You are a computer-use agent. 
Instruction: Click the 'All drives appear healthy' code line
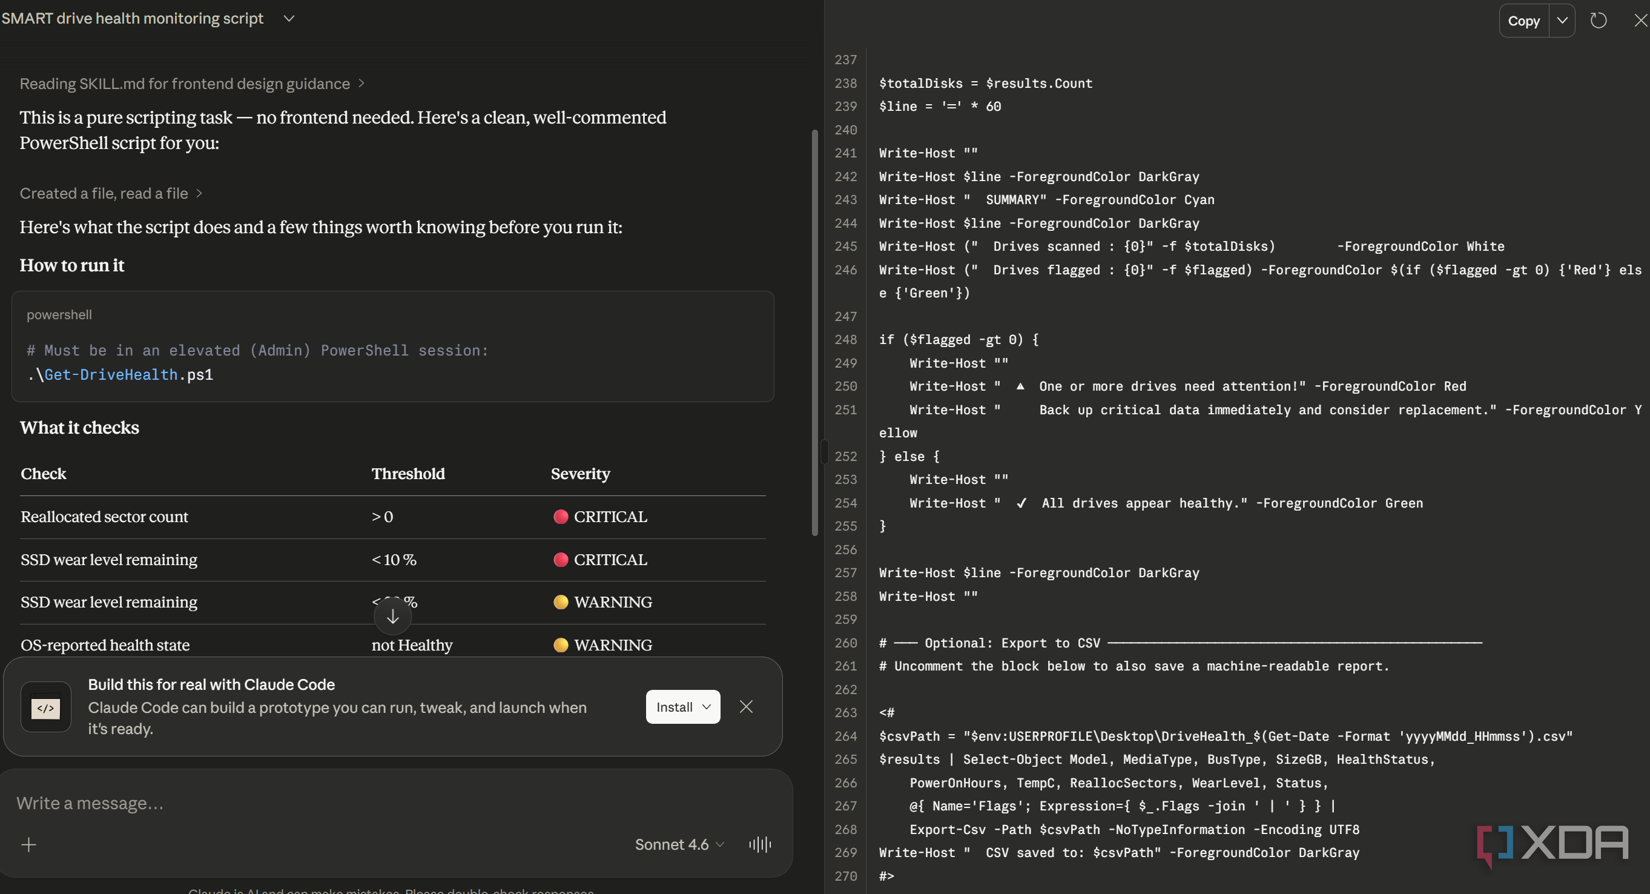tap(1166, 503)
